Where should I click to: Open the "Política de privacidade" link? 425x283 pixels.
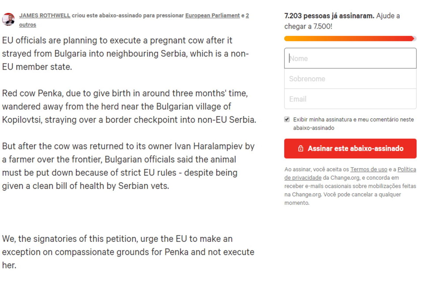tap(303, 178)
